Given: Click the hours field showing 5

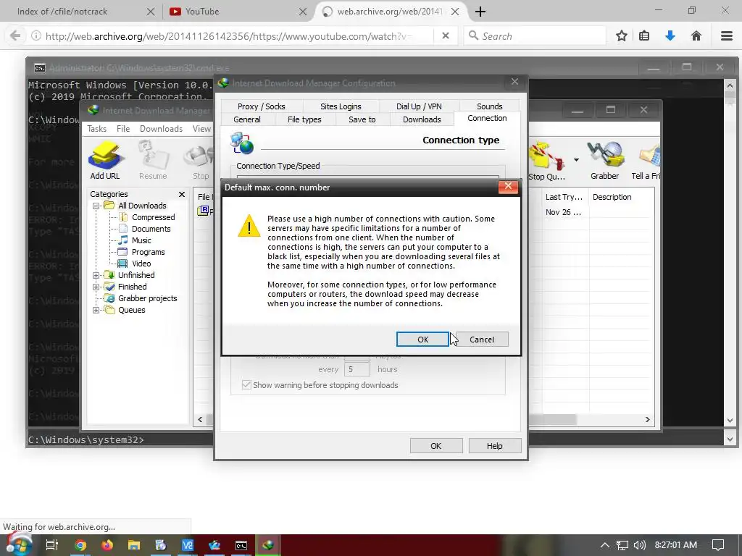Looking at the screenshot, I should click(357, 369).
